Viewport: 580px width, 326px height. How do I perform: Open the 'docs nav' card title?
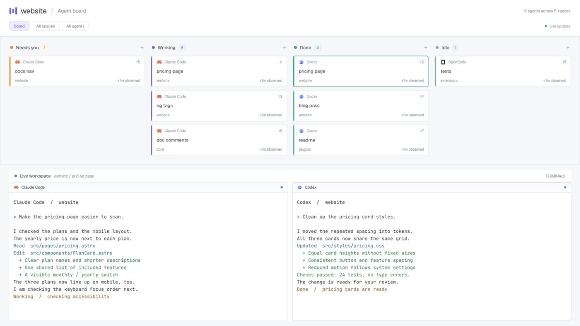pyautogui.click(x=25, y=71)
